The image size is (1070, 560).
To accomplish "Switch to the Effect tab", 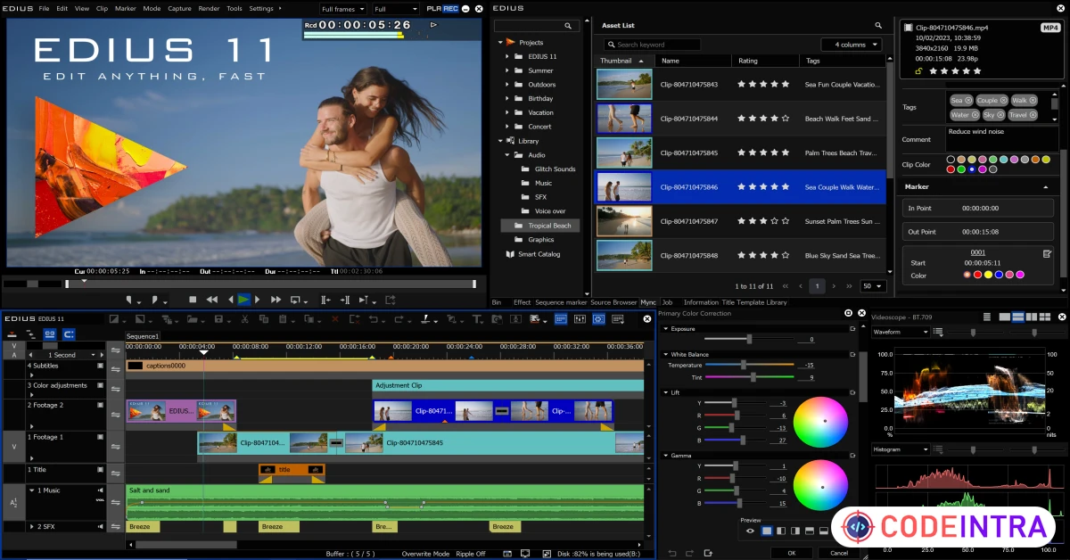I will point(522,302).
